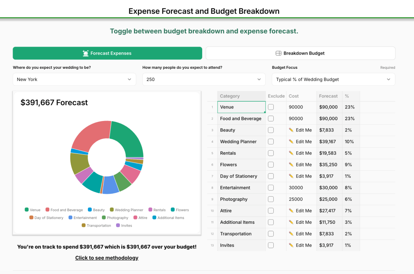Expand the attendee count dropdown
This screenshot has height=274, width=414.
pyautogui.click(x=204, y=79)
